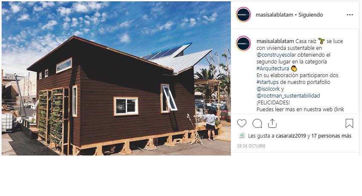Open the #startups hashtag
This screenshot has height=196, width=362.
(267, 82)
